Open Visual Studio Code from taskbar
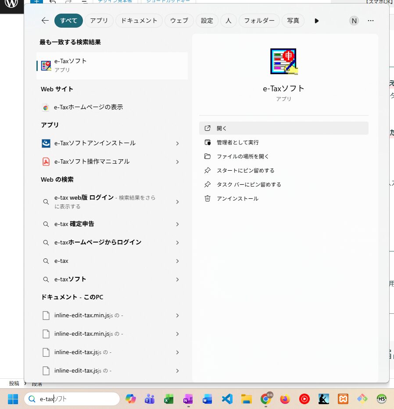Screen dimensions: 394x409 (227, 399)
